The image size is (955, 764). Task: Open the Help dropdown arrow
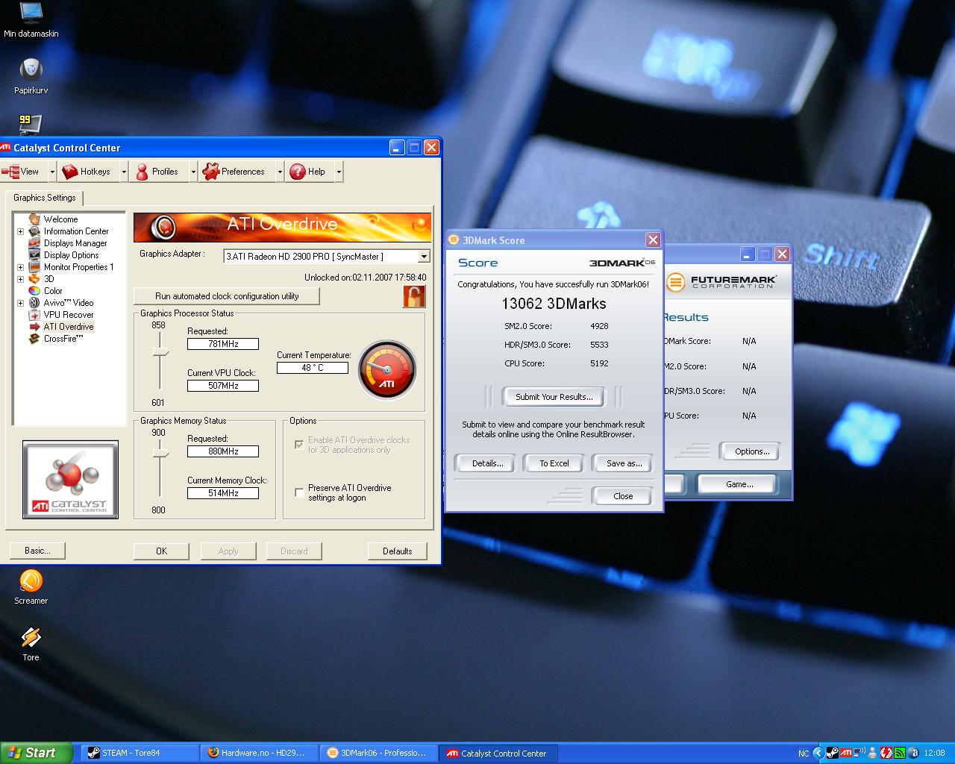338,172
